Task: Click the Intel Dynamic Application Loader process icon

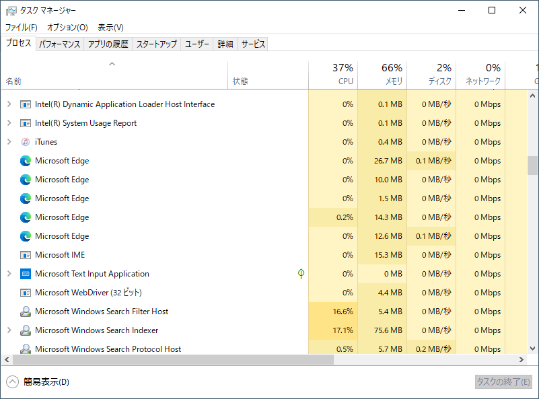Action: click(x=26, y=104)
